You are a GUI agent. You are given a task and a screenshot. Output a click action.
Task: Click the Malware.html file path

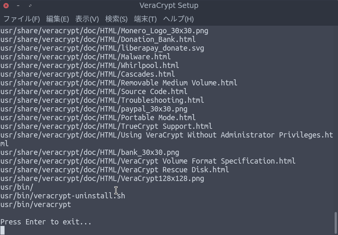coord(85,57)
